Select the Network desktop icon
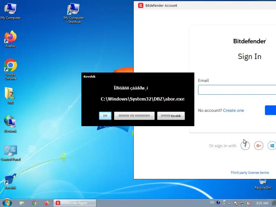Image resolution: width=276 pixels, height=207 pixels. [x=11, y=124]
